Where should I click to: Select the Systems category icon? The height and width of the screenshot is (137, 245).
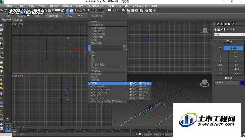pyautogui.click(x=234, y=30)
